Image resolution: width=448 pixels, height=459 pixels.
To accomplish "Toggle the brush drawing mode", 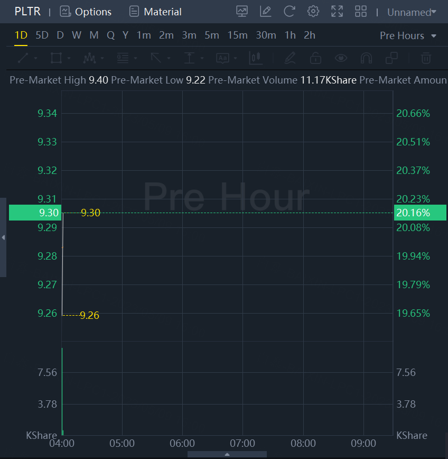I will tap(290, 58).
